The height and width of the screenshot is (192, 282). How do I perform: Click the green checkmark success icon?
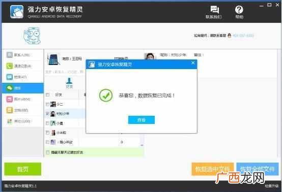point(106,95)
